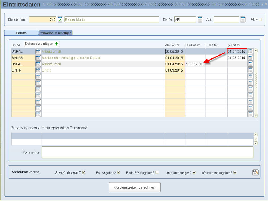Click gehört zu cell 01.03.2015
This screenshot has width=268, height=201.
click(237, 58)
